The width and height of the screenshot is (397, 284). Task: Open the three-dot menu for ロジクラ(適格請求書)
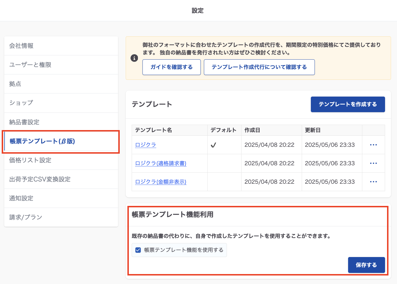point(373,163)
